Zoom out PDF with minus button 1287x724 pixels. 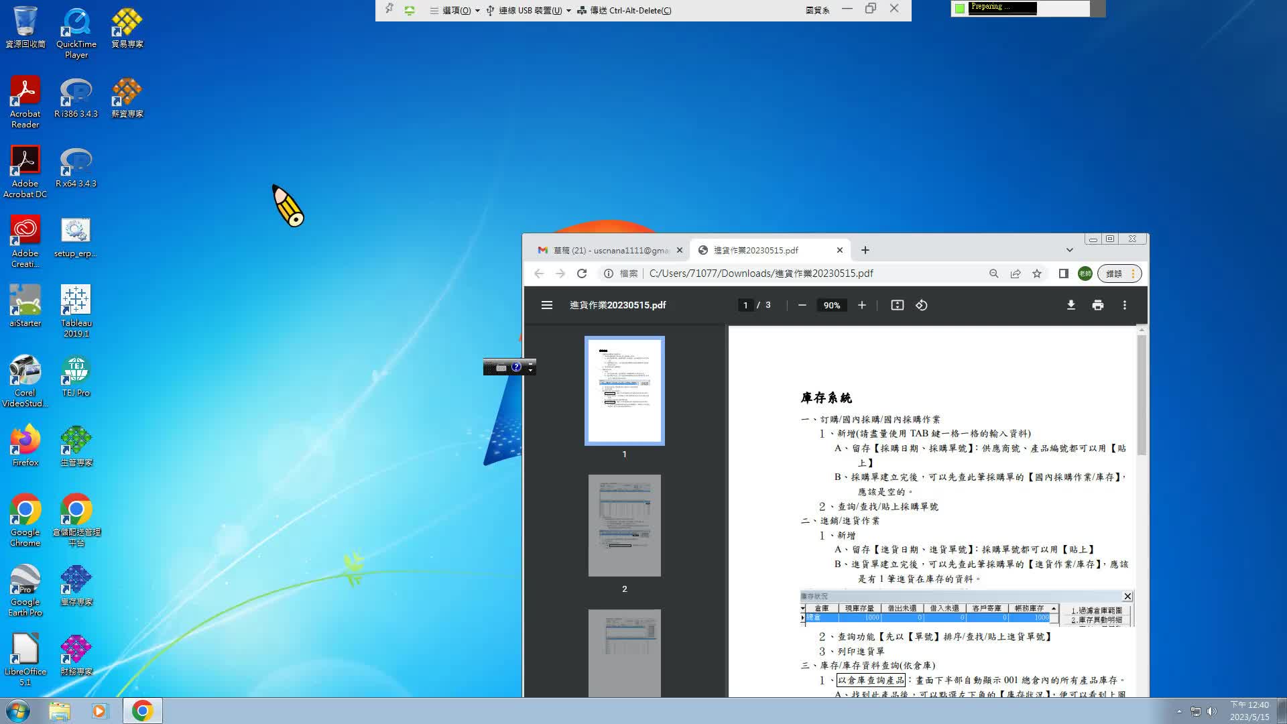(x=802, y=305)
